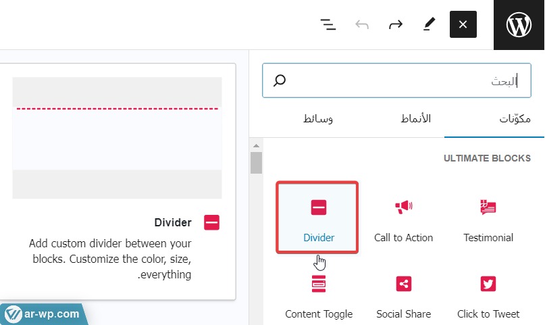The height and width of the screenshot is (325, 545).
Task: Click the Divider preview thumbnail
Action: click(x=117, y=137)
